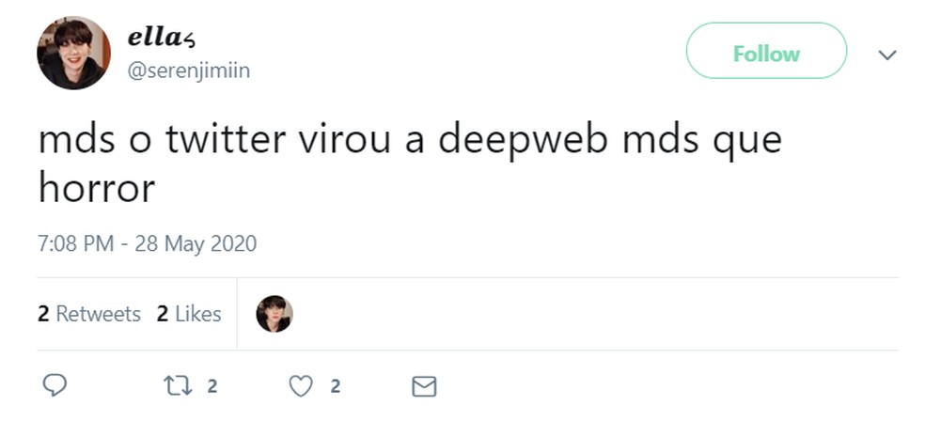
Task: Open the tweet options chevron menu
Action: (886, 55)
